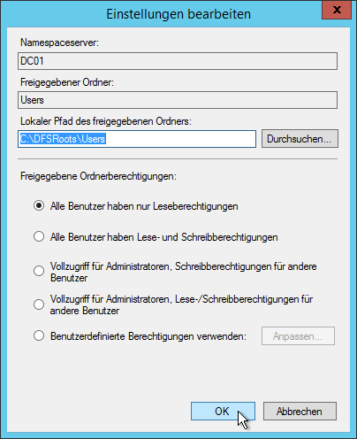
Task: Click the Freigegebener Ordner field showing Users
Action: (178, 100)
